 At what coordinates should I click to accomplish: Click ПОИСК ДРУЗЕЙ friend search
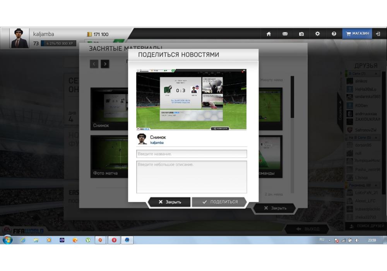pos(366,226)
